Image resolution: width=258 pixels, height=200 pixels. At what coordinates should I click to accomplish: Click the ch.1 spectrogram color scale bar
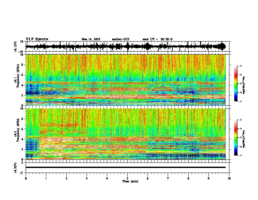[x=236, y=84]
